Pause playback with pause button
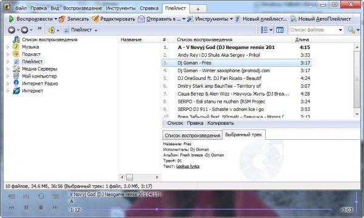 [x=26, y=207]
